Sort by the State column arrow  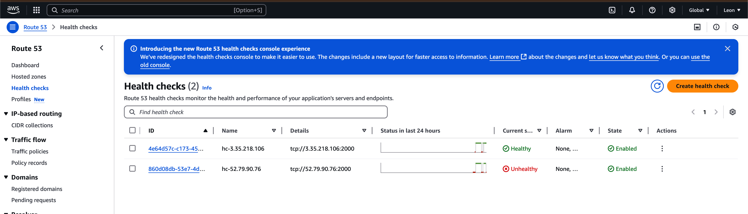[x=640, y=131]
